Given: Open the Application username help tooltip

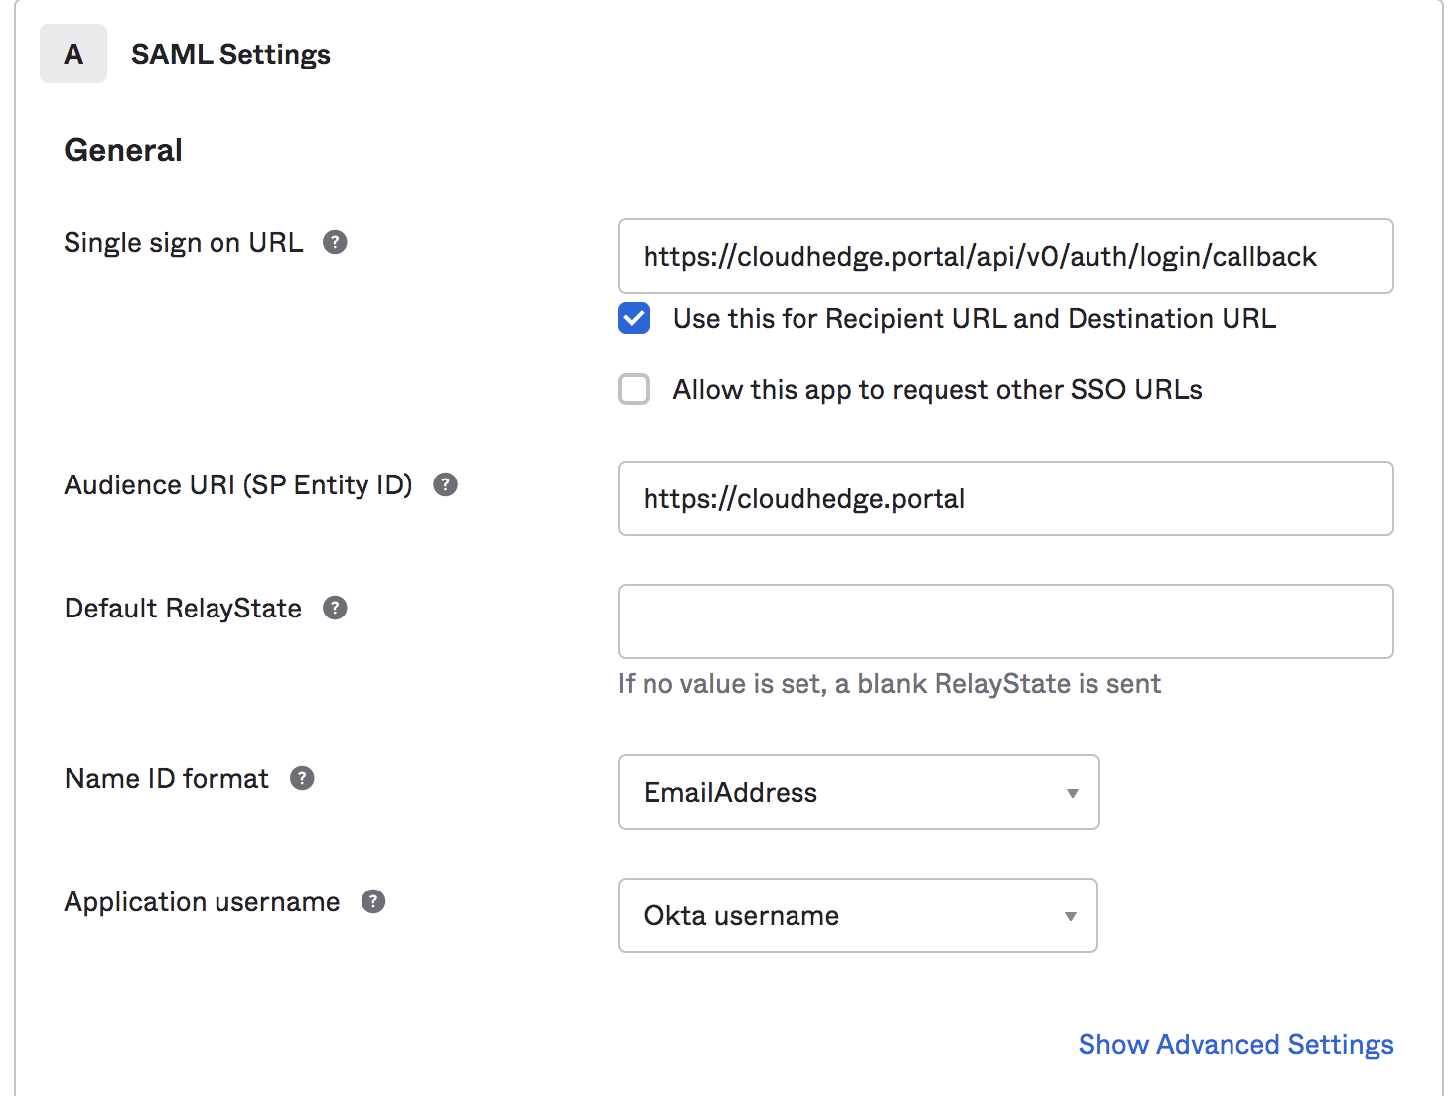Looking at the screenshot, I should (x=372, y=901).
